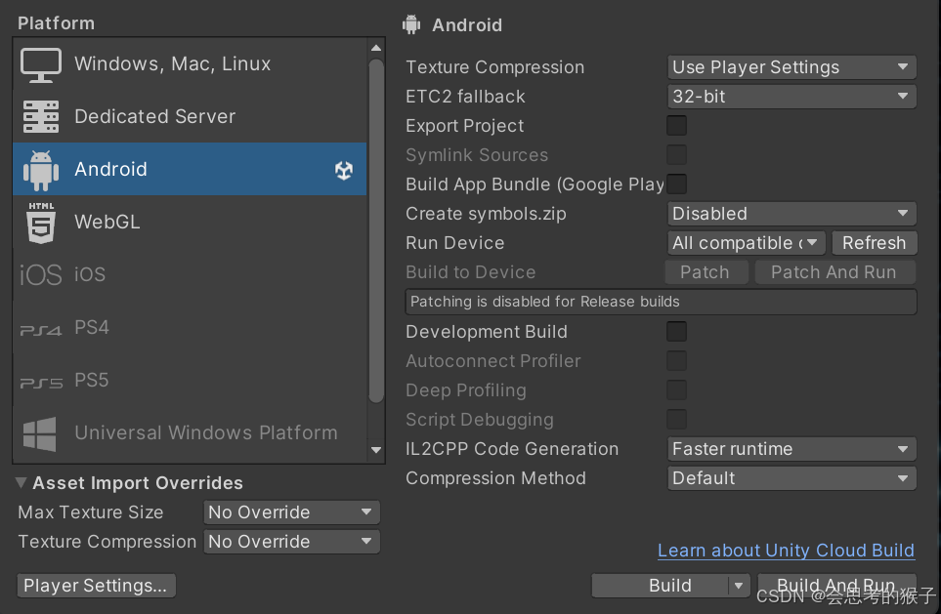Click the 'ETC2 fallback' label
941x614 pixels.
point(465,97)
